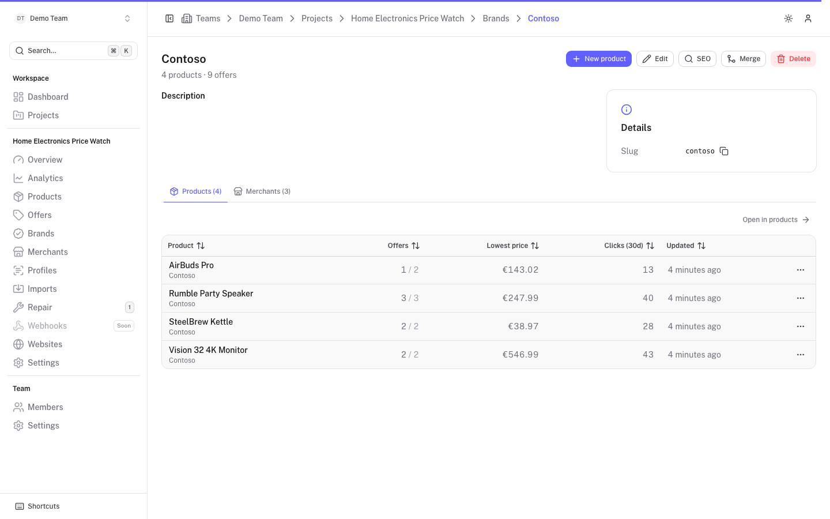Toggle the light/dark theme sun icon
The image size is (830, 519).
click(788, 18)
